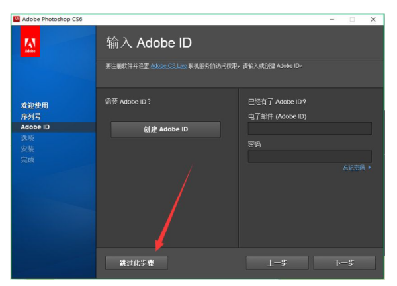397x286 pixels.
Task: Click the Adobe Photoshop CS6 title bar icon
Action: [x=17, y=19]
